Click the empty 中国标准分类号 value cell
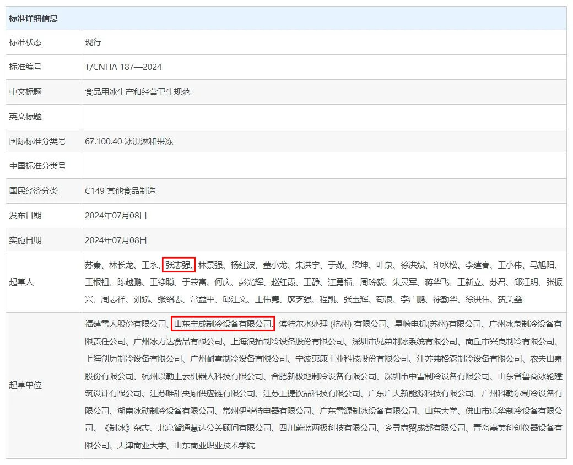Viewport: 573px width, 465px height. coord(323,166)
